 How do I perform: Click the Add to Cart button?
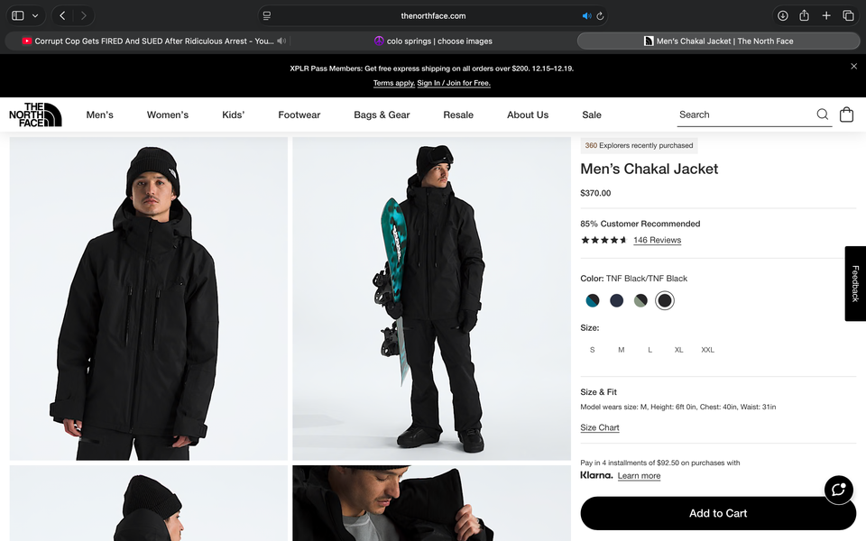coord(718,513)
